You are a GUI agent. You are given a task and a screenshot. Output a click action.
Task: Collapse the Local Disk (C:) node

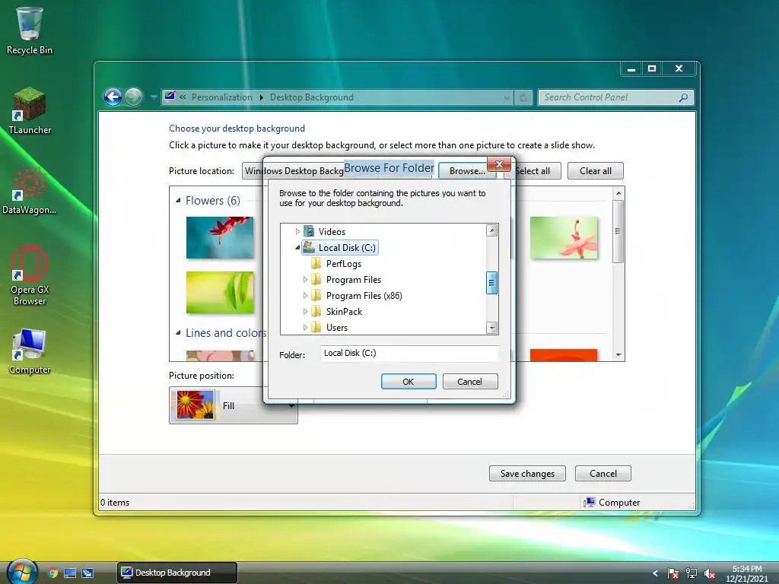point(297,247)
